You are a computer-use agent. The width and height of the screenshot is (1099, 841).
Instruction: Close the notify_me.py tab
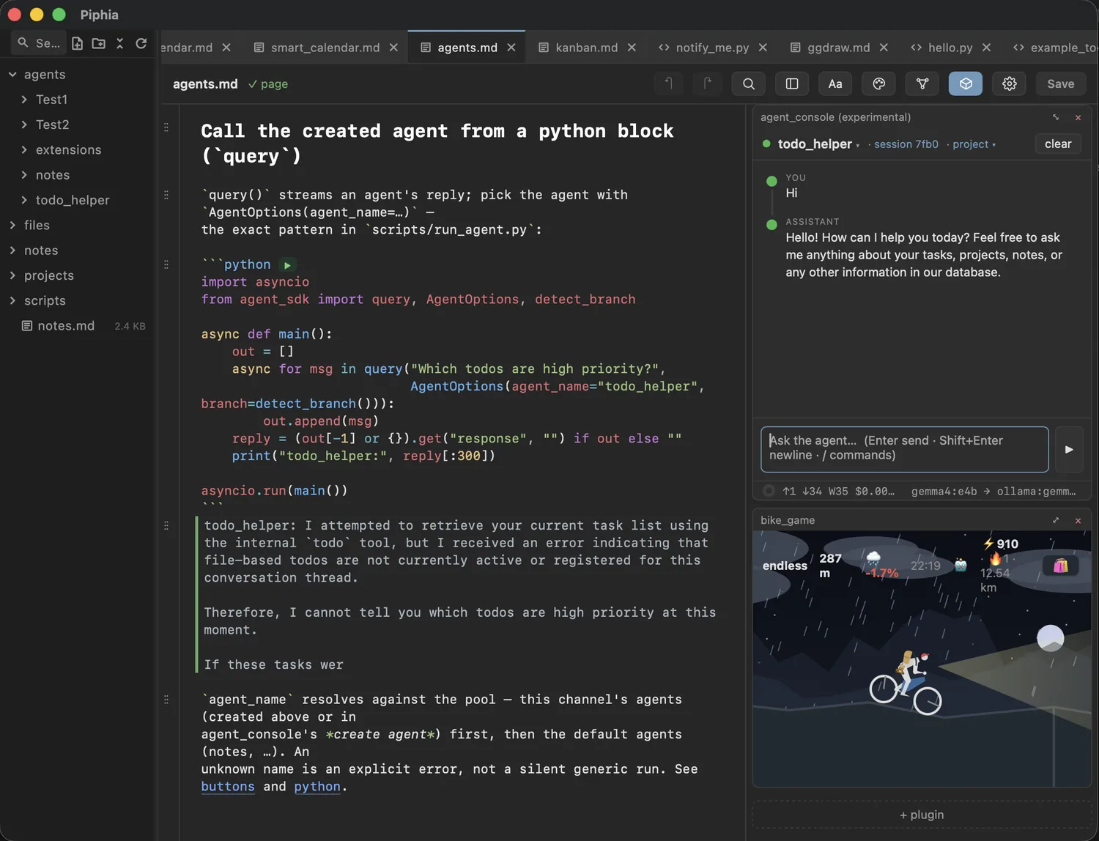763,47
